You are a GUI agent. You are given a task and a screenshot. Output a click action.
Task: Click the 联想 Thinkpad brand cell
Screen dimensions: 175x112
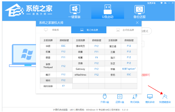click(x=48, y=66)
